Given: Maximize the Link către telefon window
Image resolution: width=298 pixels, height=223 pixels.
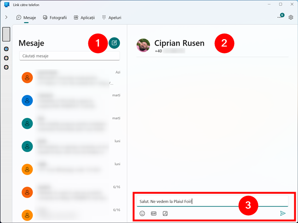Looking at the screenshot, I should coord(281,5).
